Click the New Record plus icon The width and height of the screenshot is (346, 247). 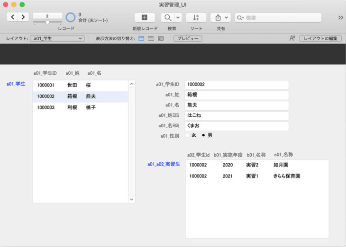click(145, 18)
